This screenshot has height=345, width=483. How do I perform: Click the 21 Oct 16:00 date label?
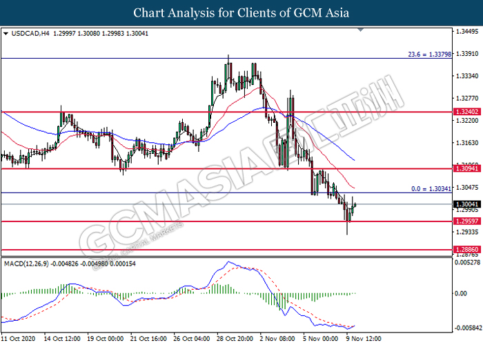coord(148,339)
